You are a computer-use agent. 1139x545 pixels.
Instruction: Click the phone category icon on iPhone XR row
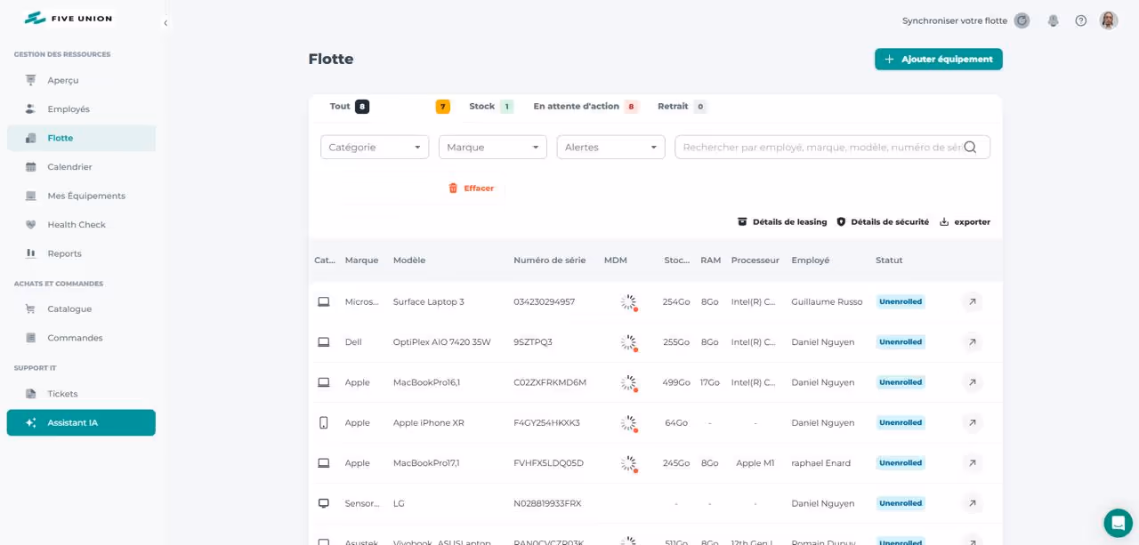click(x=324, y=423)
